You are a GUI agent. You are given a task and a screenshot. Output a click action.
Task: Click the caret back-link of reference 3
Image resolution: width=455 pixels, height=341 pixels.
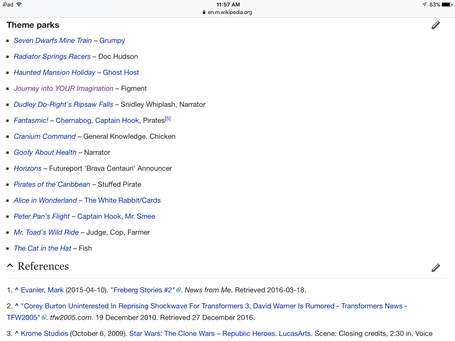[x=16, y=333]
